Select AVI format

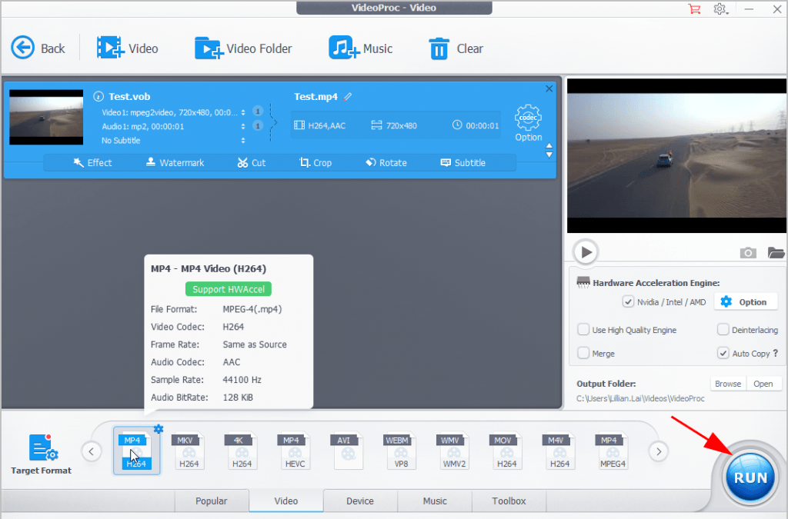click(x=347, y=451)
